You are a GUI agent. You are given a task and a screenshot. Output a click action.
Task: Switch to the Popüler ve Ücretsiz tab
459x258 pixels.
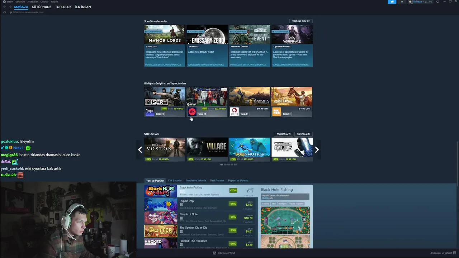click(238, 181)
